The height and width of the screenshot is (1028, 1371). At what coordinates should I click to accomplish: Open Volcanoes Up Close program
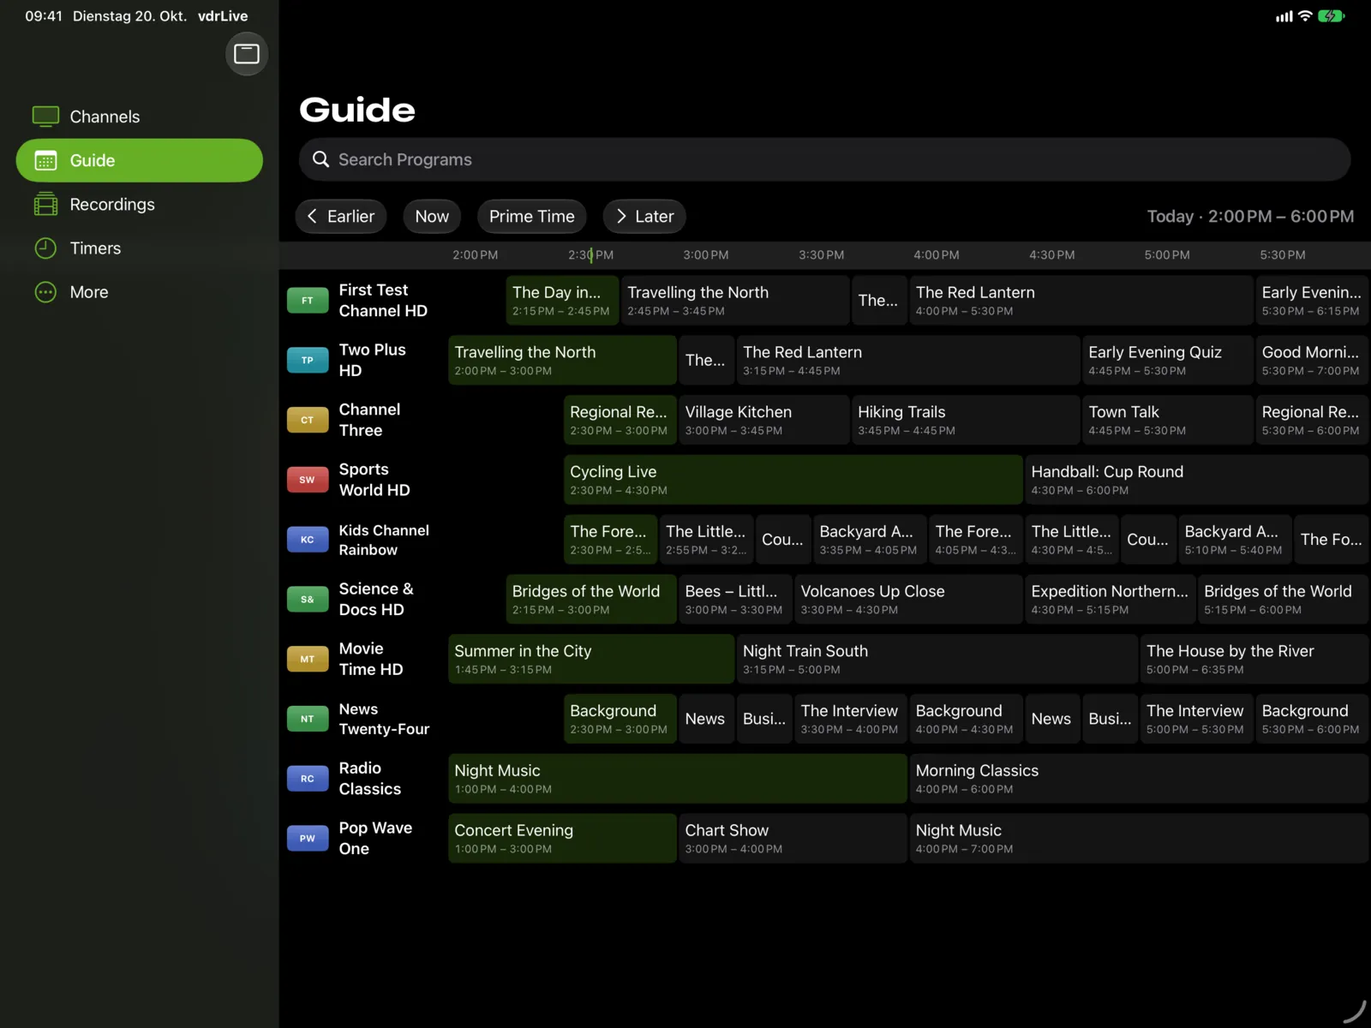point(908,600)
